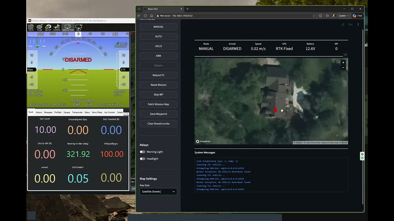
Task: Click the Clear Breadcrumbs button
Action: coord(158,124)
